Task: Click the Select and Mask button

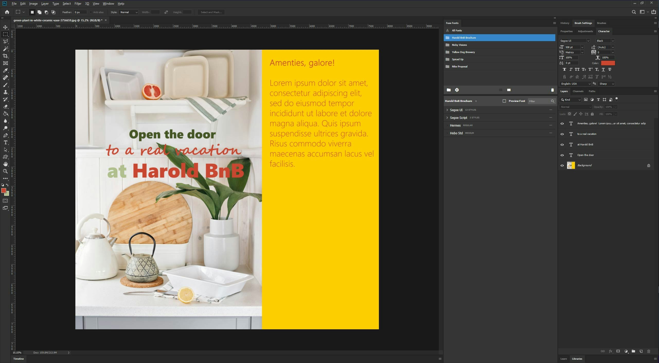Action: 211,12
